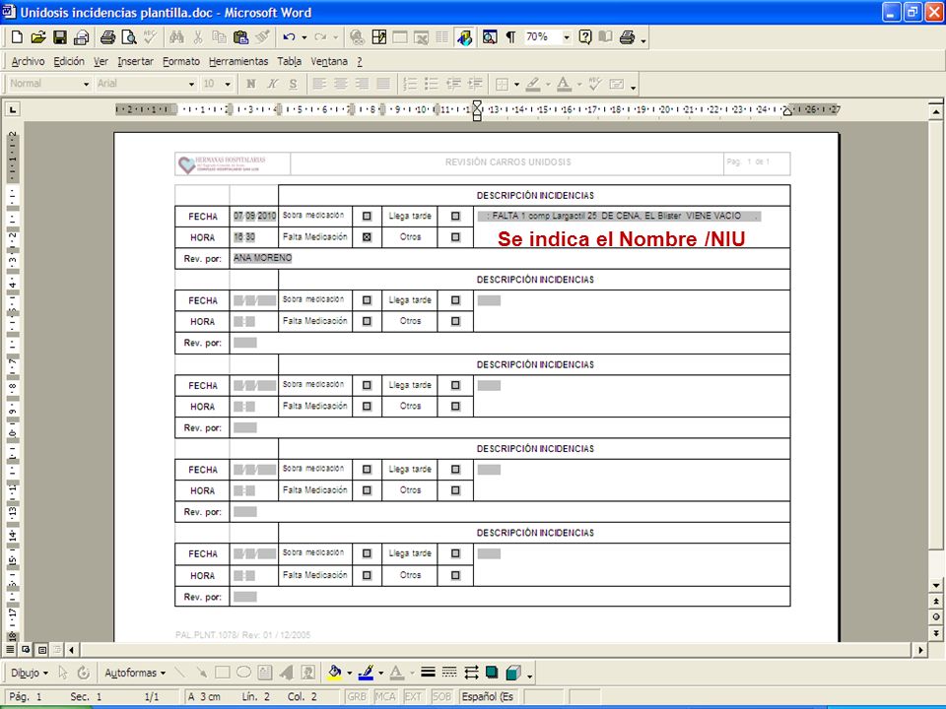Click the ANA MORENO reviewer field

pyautogui.click(x=262, y=258)
